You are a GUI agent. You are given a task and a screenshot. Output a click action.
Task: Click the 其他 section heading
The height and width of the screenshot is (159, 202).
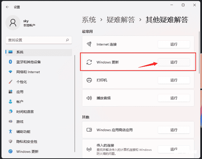tap(86, 117)
